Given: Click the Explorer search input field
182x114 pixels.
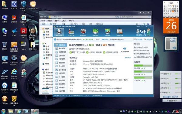Looking at the screenshot, I should pos(136,17).
